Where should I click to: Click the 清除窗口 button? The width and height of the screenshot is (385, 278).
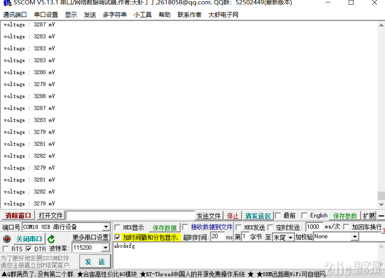tap(18, 216)
